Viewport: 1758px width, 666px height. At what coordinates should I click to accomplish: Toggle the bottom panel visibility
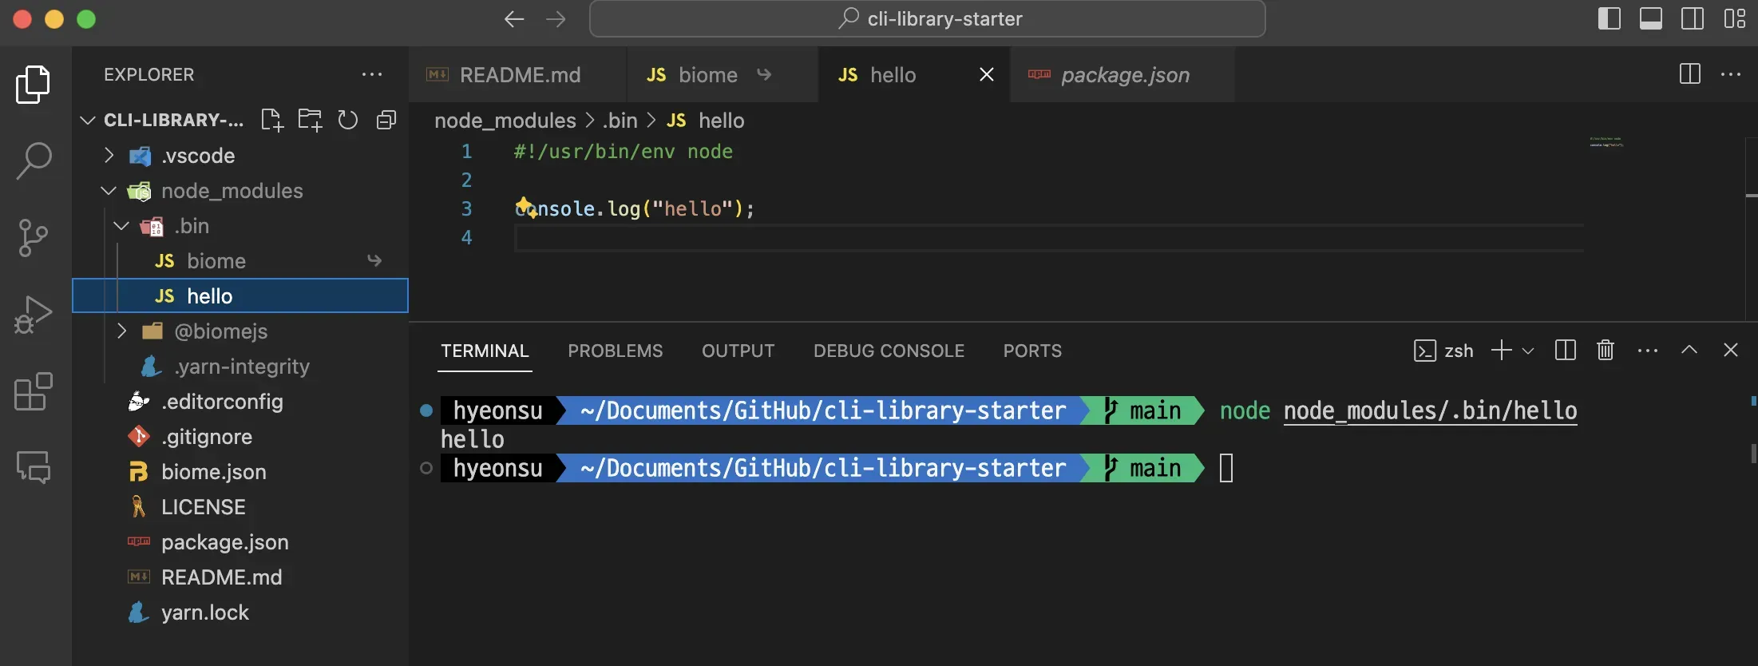point(1650,18)
